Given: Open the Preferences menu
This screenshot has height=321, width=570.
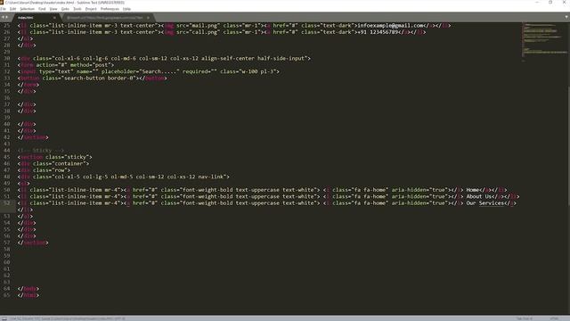Looking at the screenshot, I should [x=110, y=9].
